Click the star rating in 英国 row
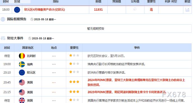Image resolution: width=193 pixels, height=103 pixels. (x=74, y=100)
